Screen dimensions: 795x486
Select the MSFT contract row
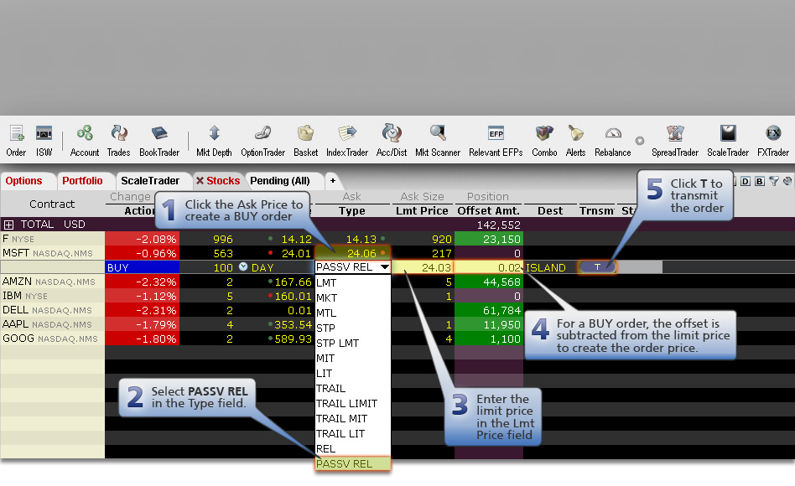click(52, 253)
